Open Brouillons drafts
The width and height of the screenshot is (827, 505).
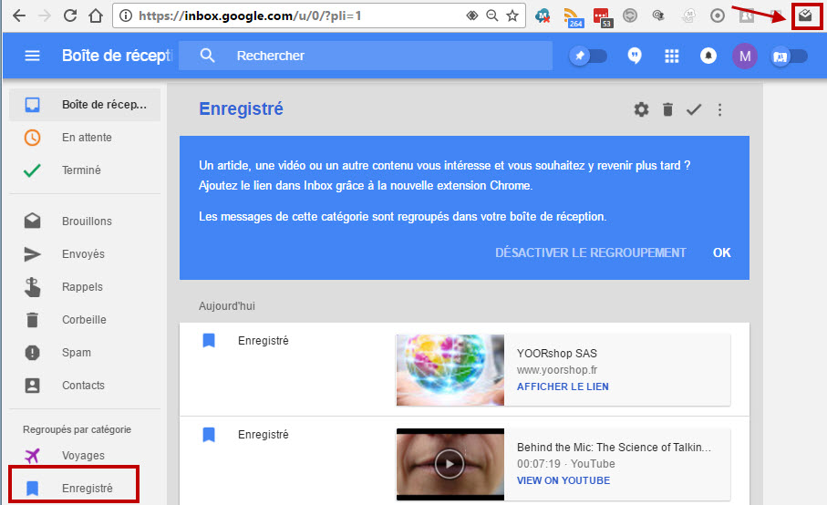(85, 222)
